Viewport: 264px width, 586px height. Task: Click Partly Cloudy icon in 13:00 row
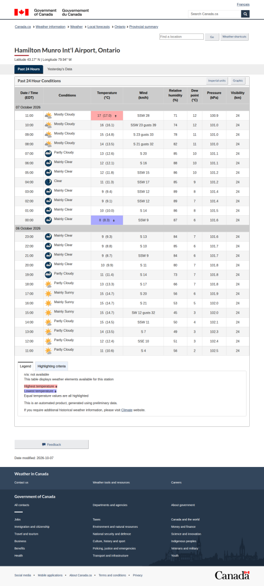click(x=48, y=332)
